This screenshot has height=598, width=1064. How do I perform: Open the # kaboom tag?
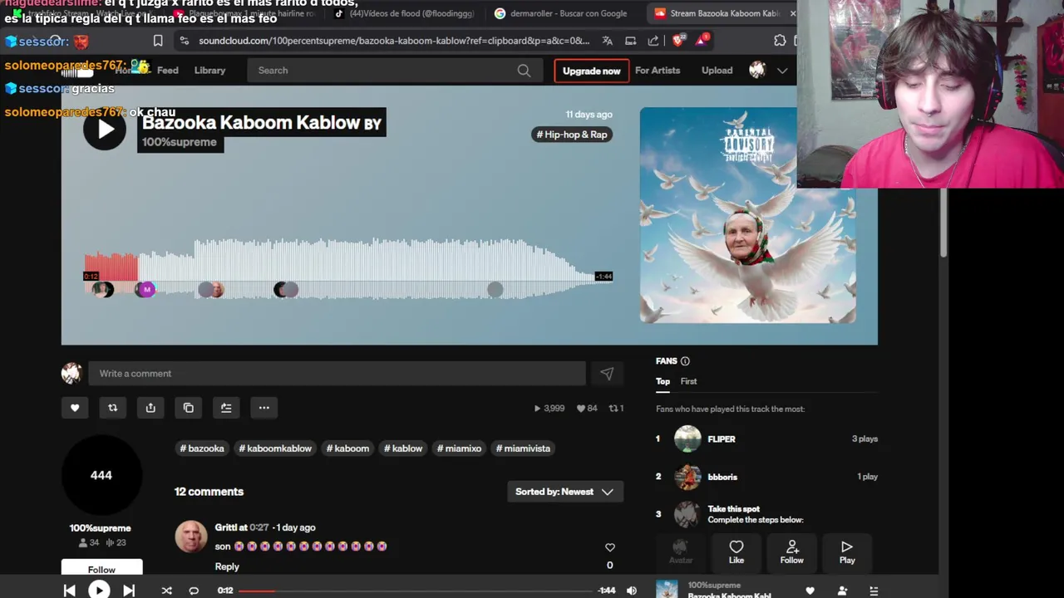(347, 448)
